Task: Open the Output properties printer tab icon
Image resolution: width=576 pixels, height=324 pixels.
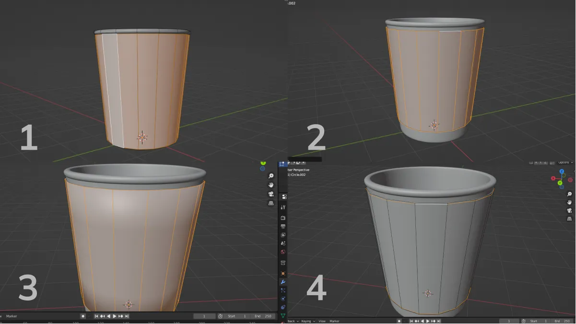Action: 283,226
